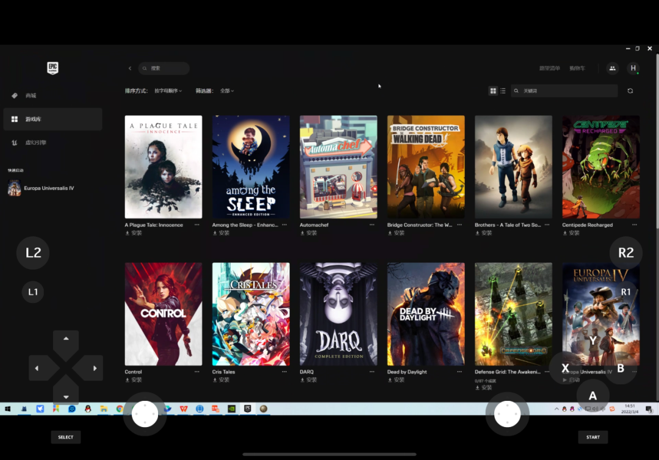This screenshot has width=659, height=460.
Task: Open options menu for Dead by Daylight
Action: (x=459, y=372)
